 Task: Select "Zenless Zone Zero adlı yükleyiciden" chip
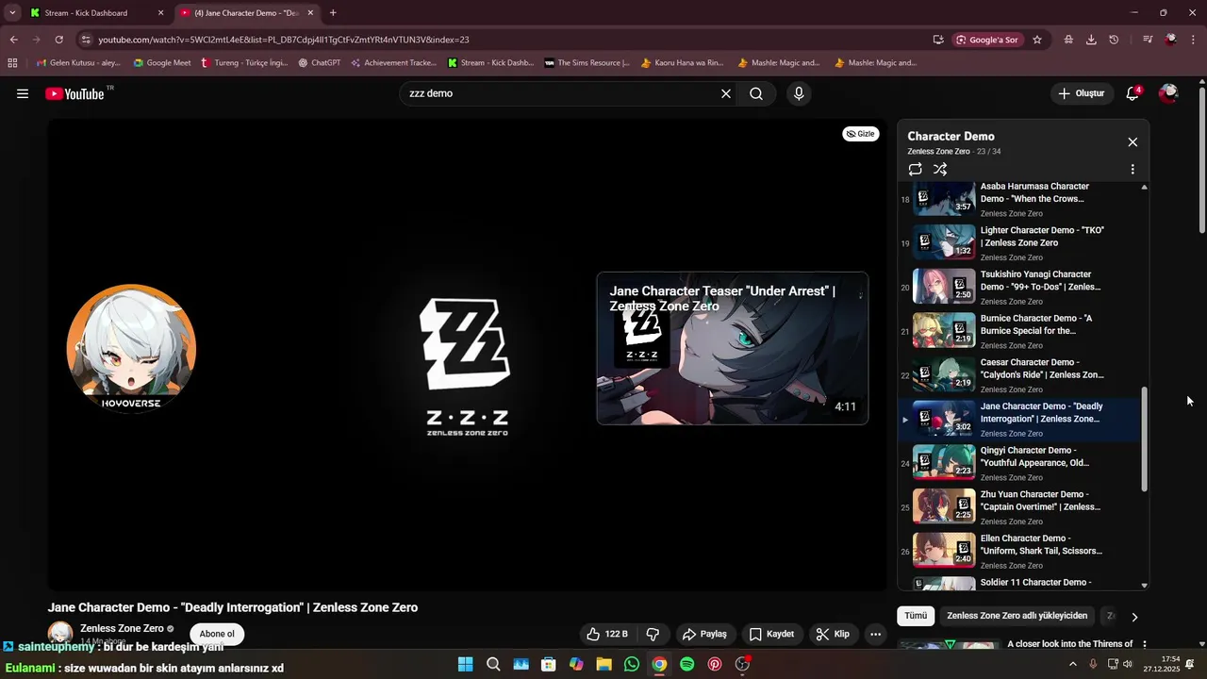pyautogui.click(x=1017, y=616)
